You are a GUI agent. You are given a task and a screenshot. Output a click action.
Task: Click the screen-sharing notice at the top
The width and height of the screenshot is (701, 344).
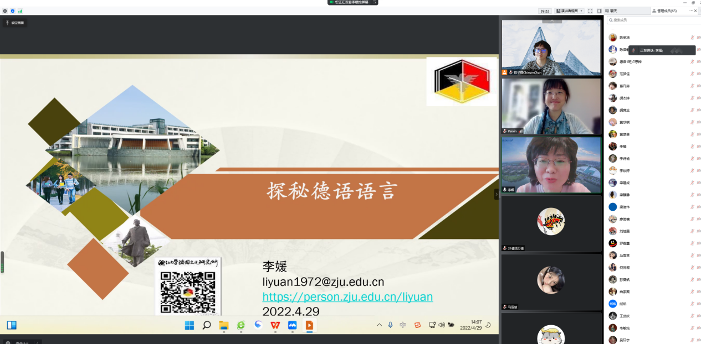[352, 3]
